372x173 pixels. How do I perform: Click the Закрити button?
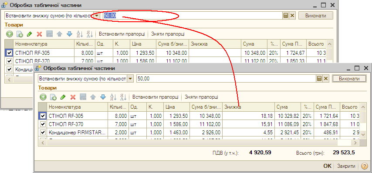[x=346, y=166]
